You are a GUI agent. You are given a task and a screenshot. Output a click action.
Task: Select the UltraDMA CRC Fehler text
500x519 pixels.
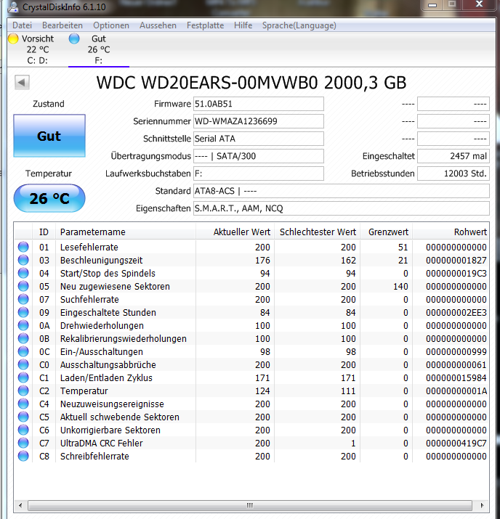click(102, 444)
